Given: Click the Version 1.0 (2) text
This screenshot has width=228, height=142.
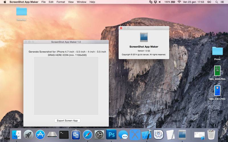Looking at the screenshot, I should point(144,51).
